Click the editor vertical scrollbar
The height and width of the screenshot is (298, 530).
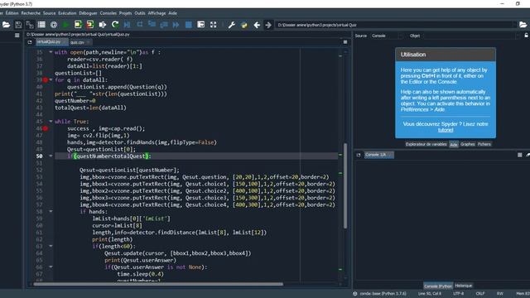[345, 185]
